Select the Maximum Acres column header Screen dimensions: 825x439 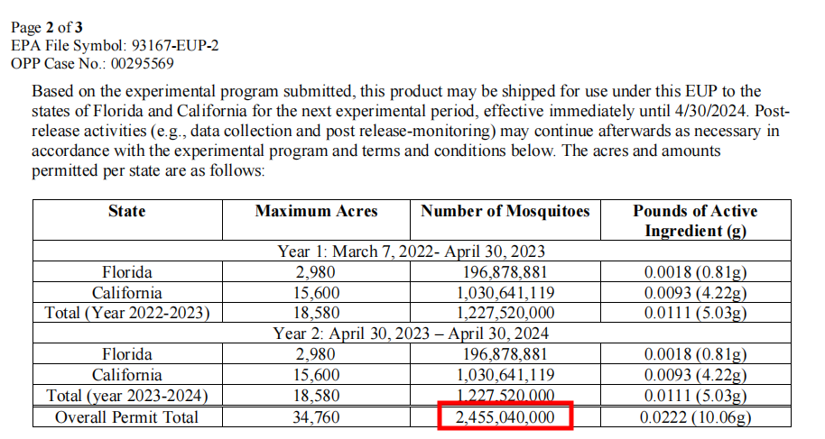pyautogui.click(x=316, y=211)
